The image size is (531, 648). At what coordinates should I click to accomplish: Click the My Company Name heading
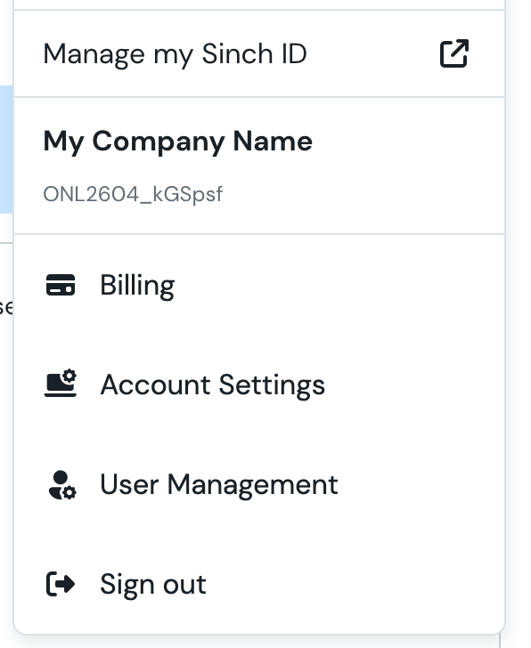click(x=178, y=142)
